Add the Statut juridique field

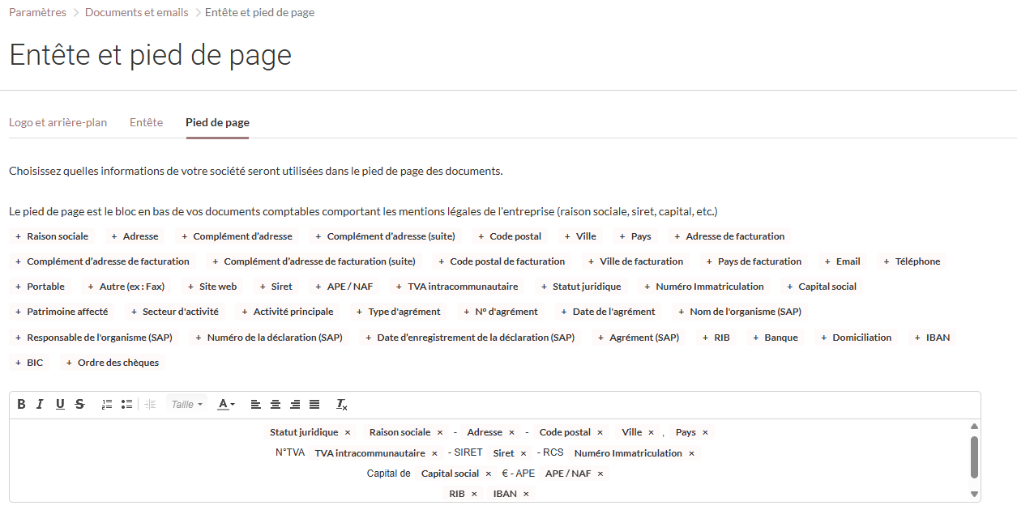click(581, 287)
